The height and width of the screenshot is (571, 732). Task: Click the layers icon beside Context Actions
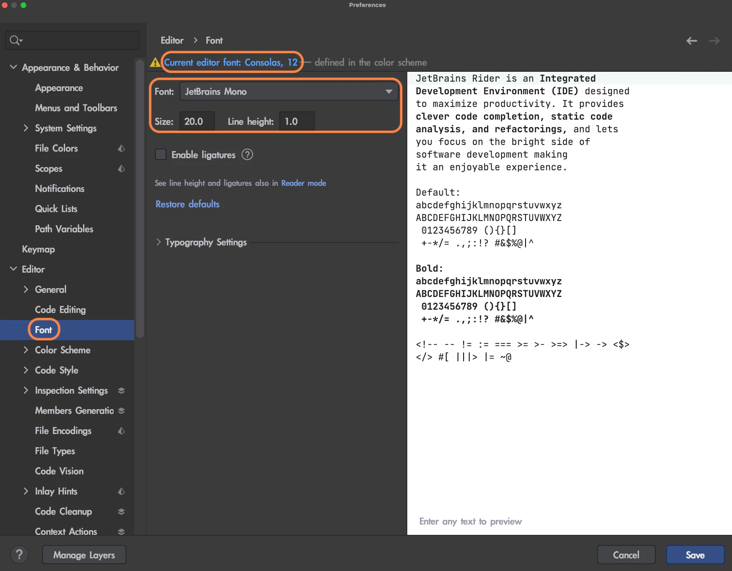(121, 532)
